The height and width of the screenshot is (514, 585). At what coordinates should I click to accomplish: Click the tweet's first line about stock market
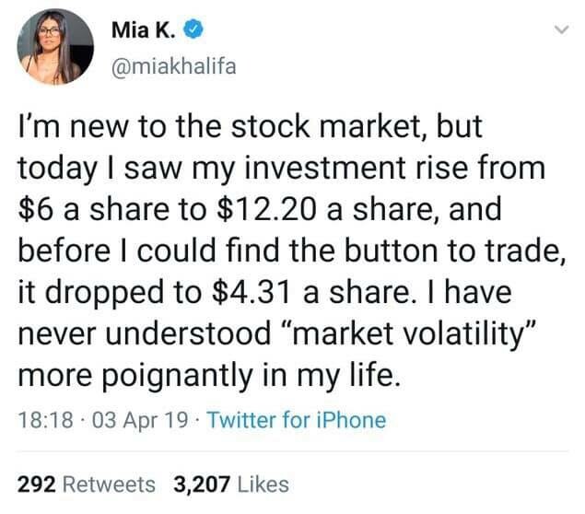(251, 127)
